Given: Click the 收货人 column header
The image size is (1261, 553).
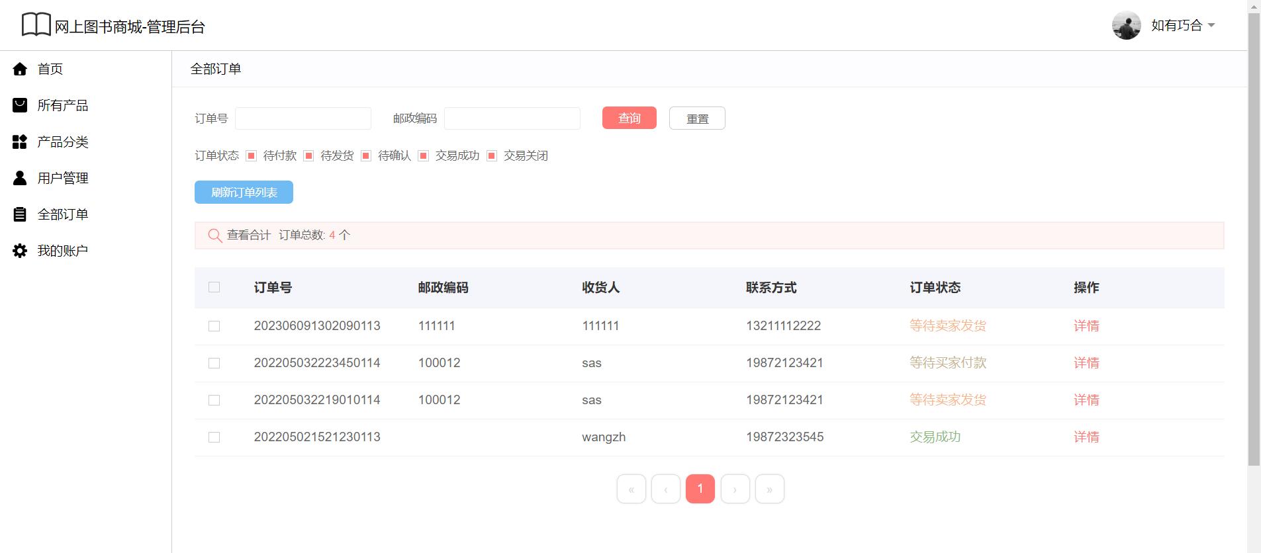Looking at the screenshot, I should point(601,288).
